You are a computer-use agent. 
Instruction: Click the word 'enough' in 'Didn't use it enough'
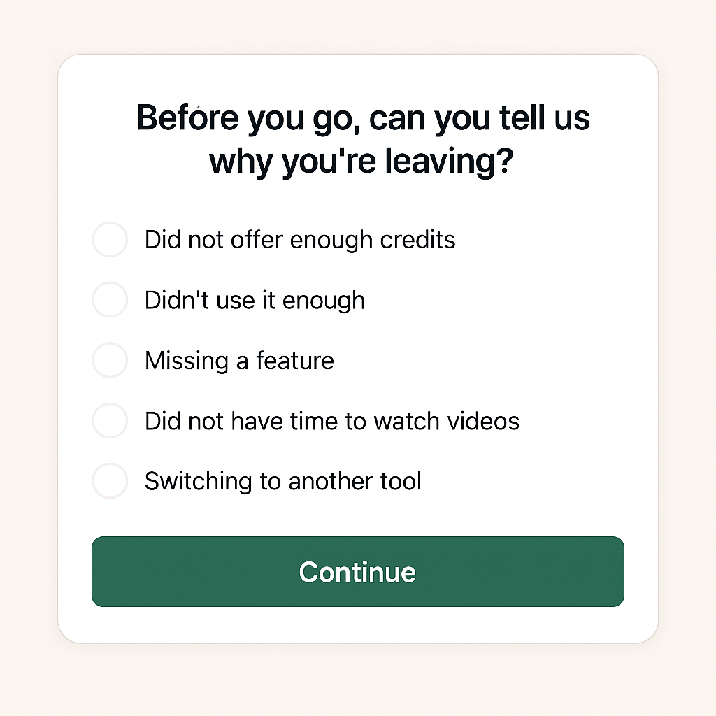pyautogui.click(x=324, y=301)
